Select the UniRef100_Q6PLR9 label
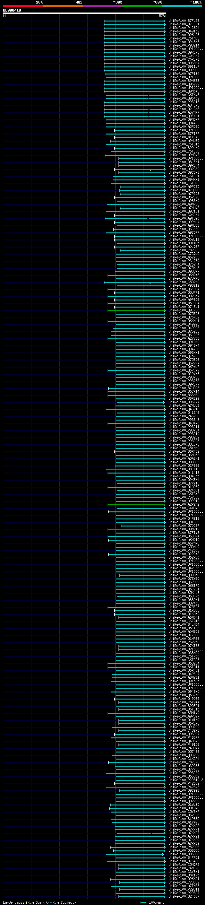This screenshot has width=205, height=905. 184,371
